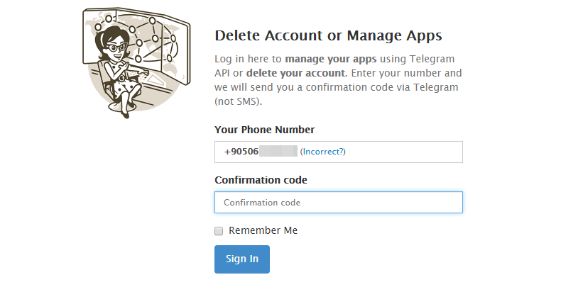578x287 pixels.
Task: Click the Your Phone Number label
Action: (x=264, y=130)
